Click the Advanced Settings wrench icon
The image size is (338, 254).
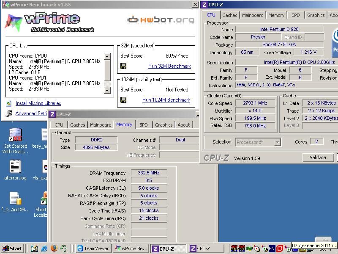9,113
